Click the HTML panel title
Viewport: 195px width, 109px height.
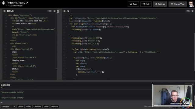tap(10, 11)
